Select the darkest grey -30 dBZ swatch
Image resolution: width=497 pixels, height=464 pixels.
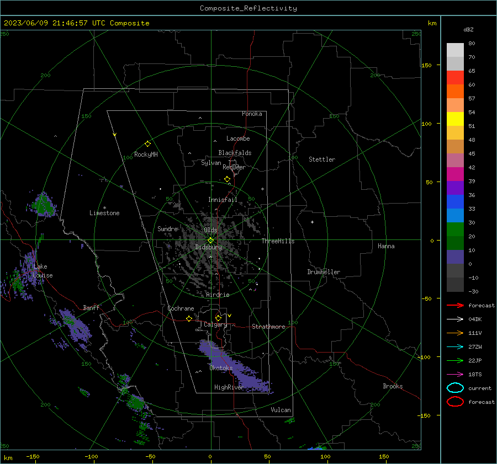point(455,285)
